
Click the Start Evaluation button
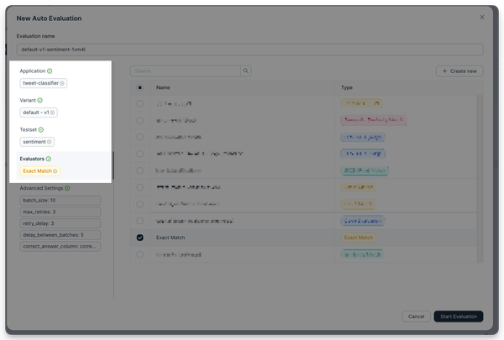pos(458,316)
